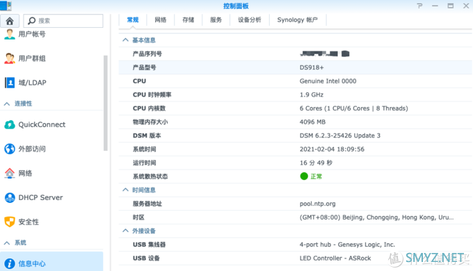Click the 物理内存大小 label
This screenshot has width=473, height=271.
point(150,122)
